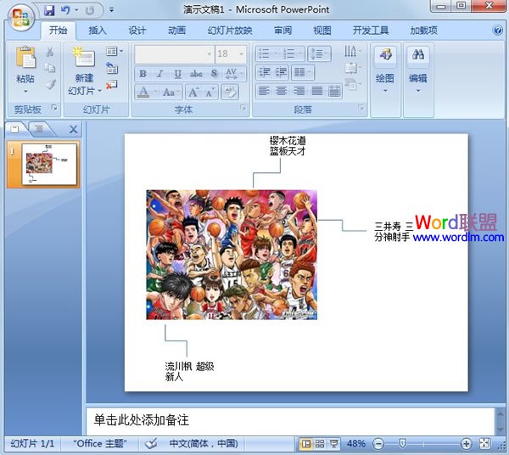Click the Redo icon in the quick access toolbar
The image size is (509, 455).
(89, 10)
